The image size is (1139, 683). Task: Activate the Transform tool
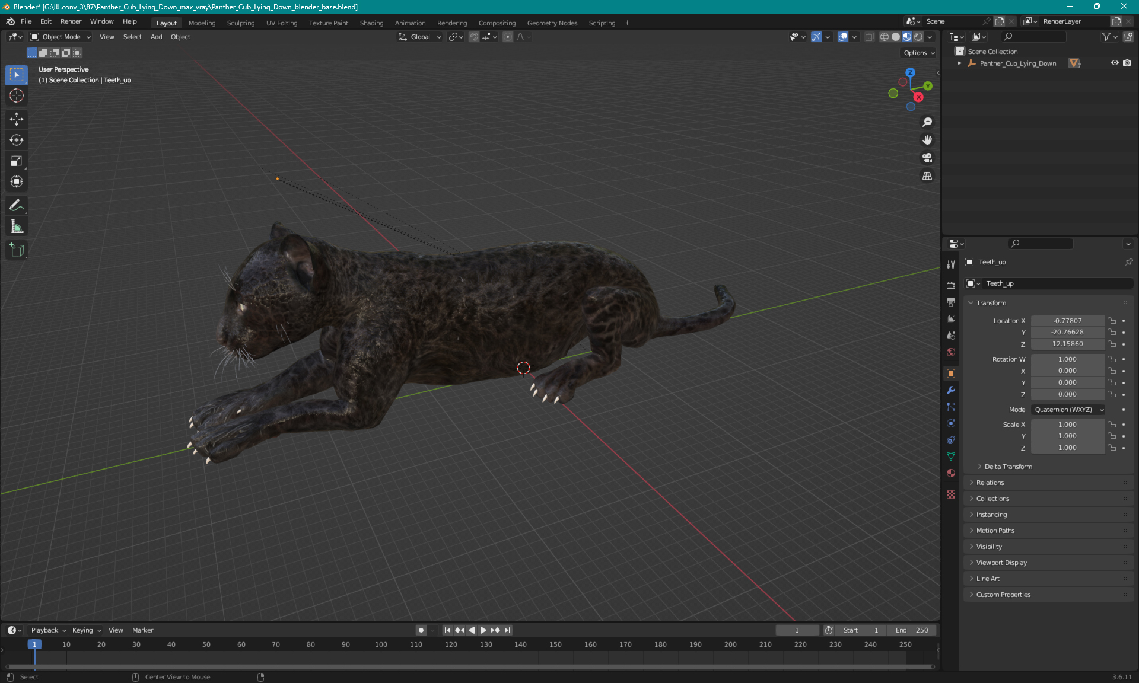[x=17, y=181]
